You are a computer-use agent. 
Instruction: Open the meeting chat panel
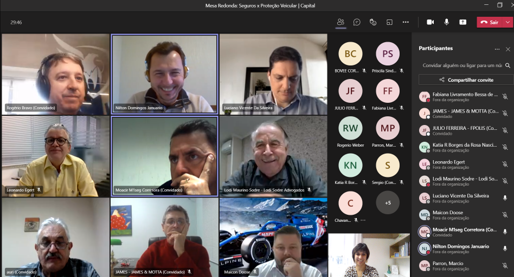(x=357, y=22)
